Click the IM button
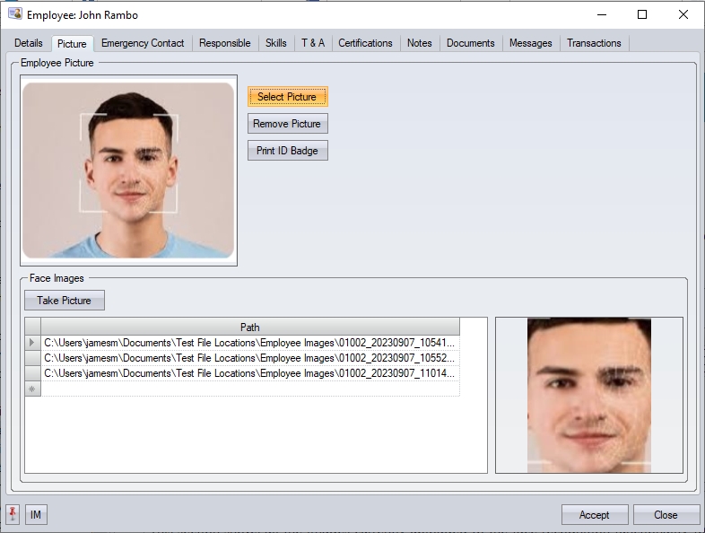Image resolution: width=705 pixels, height=533 pixels. click(x=36, y=514)
